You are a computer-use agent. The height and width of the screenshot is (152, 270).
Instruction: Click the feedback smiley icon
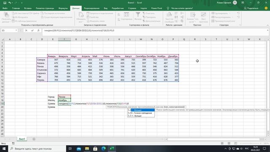pyautogui.click(x=266, y=8)
